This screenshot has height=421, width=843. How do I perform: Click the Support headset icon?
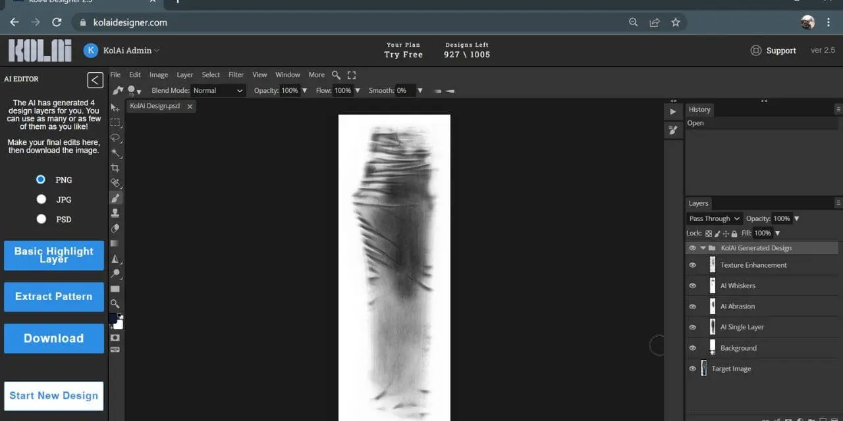click(x=756, y=51)
